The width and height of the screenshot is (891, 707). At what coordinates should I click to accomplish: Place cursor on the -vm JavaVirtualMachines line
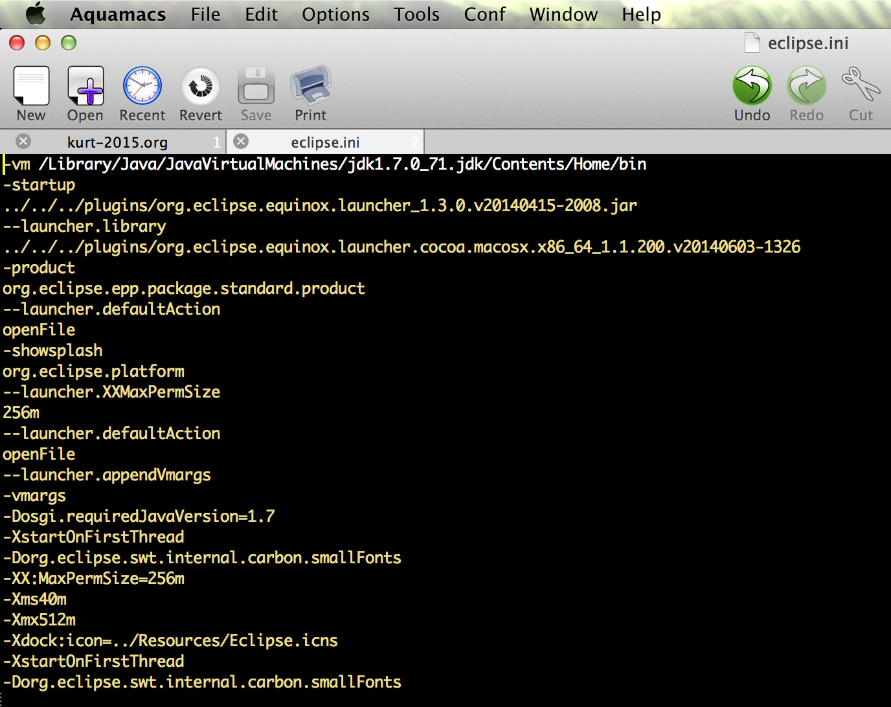pos(324,164)
